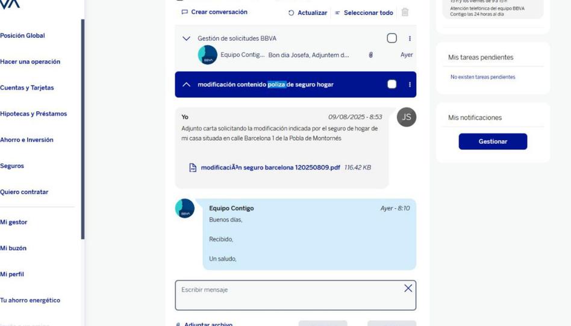Viewport: 571px width, 326px height.
Task: Click the trash delete icon
Action: (405, 12)
